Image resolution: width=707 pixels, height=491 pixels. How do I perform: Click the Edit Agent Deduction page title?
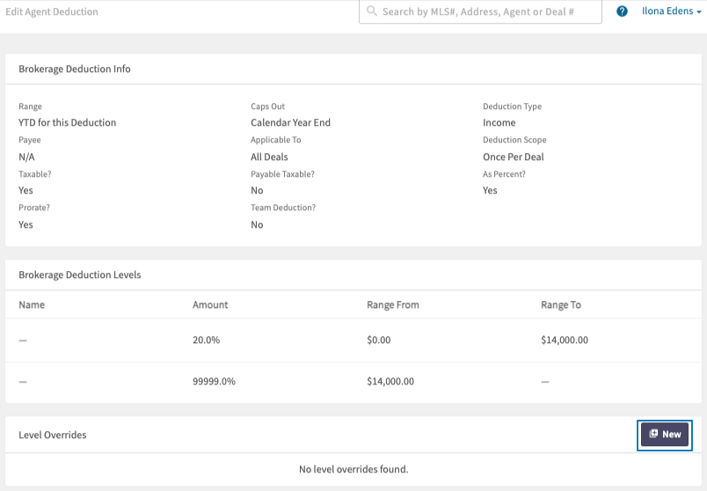pos(52,11)
